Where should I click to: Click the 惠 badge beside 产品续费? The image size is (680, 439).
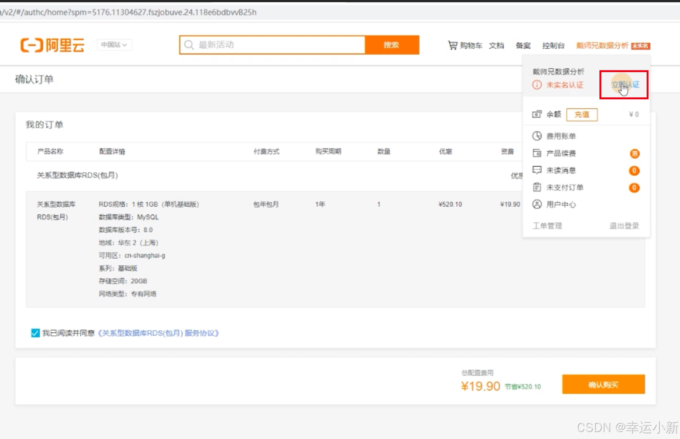pyautogui.click(x=635, y=153)
